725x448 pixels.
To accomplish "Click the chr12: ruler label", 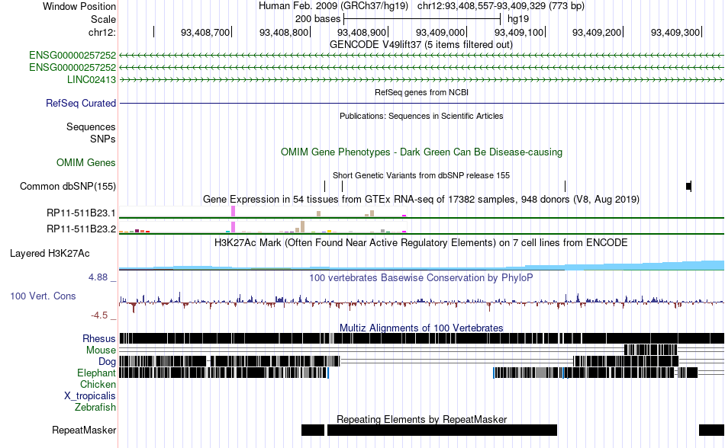I will [101, 32].
